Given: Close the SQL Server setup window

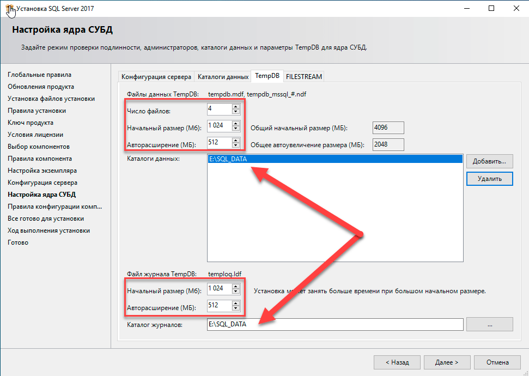Looking at the screenshot, I should coord(516,8).
